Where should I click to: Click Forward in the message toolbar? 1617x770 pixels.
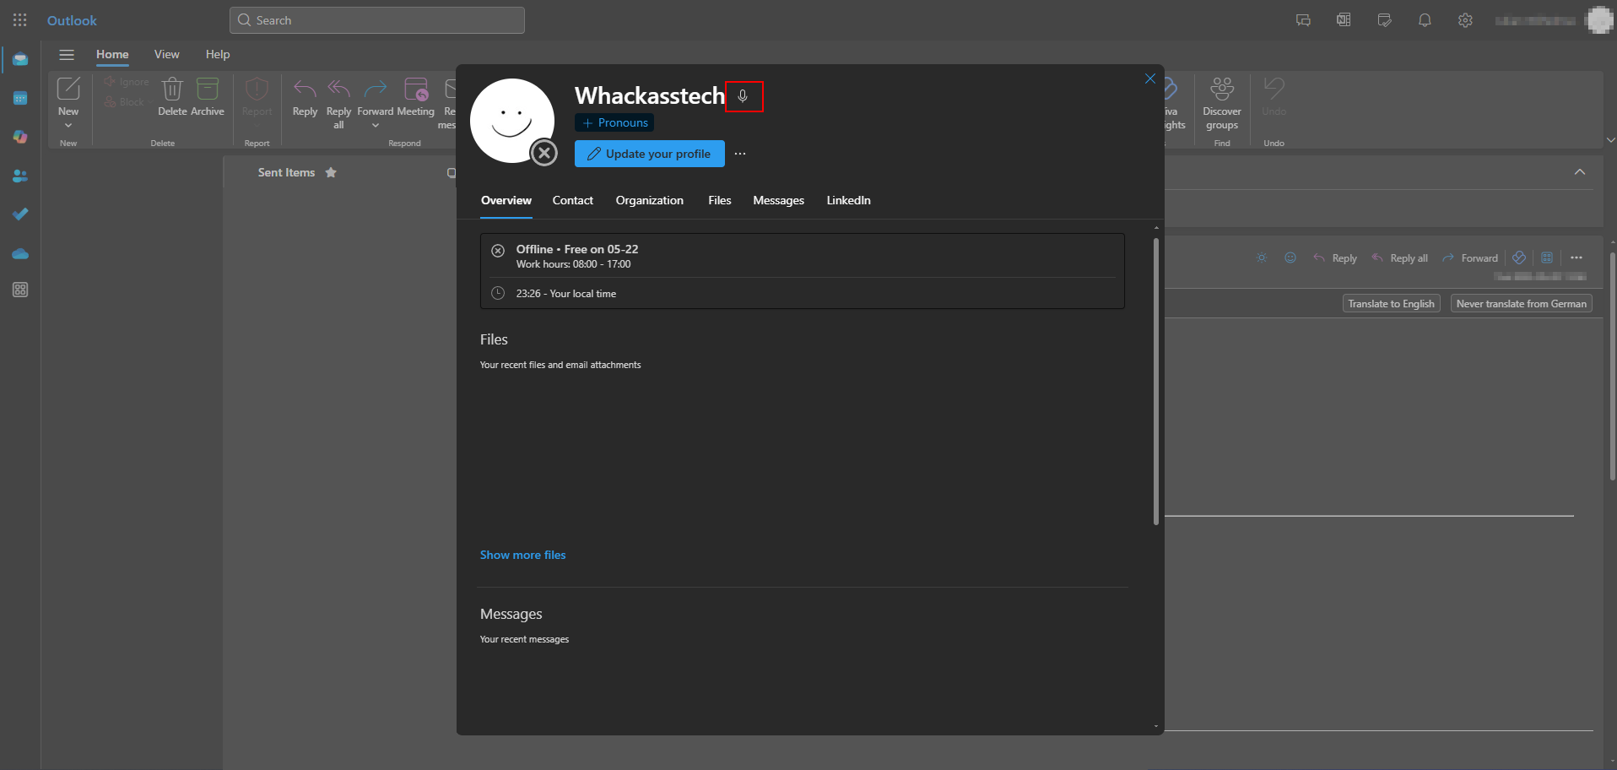(1470, 258)
